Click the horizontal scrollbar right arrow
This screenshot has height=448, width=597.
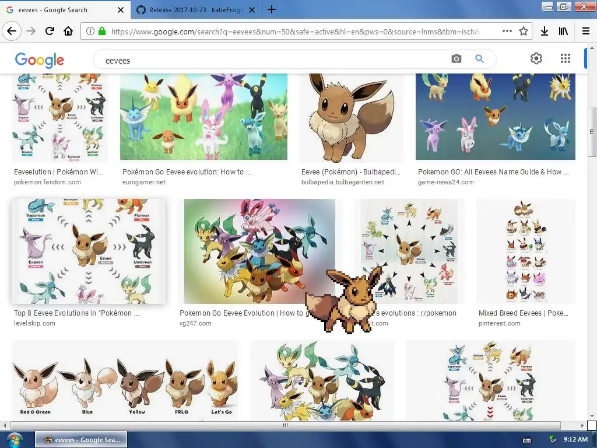click(x=582, y=425)
